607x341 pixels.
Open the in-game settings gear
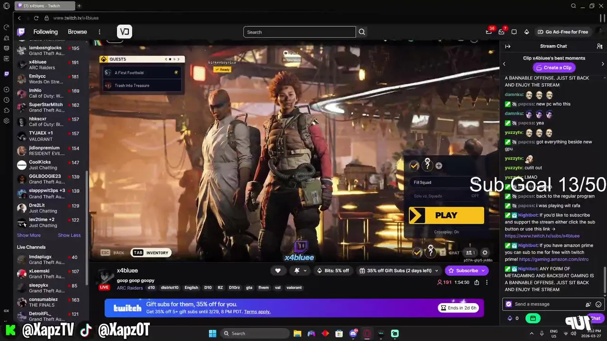point(485,252)
